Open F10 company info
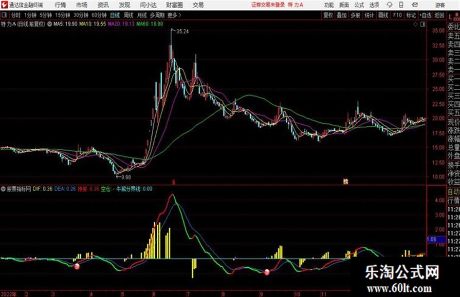 tap(397, 15)
